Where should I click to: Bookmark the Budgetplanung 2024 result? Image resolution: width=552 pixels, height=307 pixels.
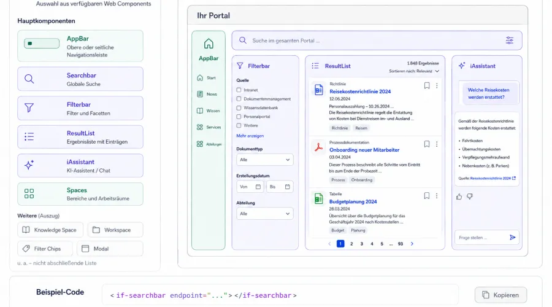tap(427, 196)
